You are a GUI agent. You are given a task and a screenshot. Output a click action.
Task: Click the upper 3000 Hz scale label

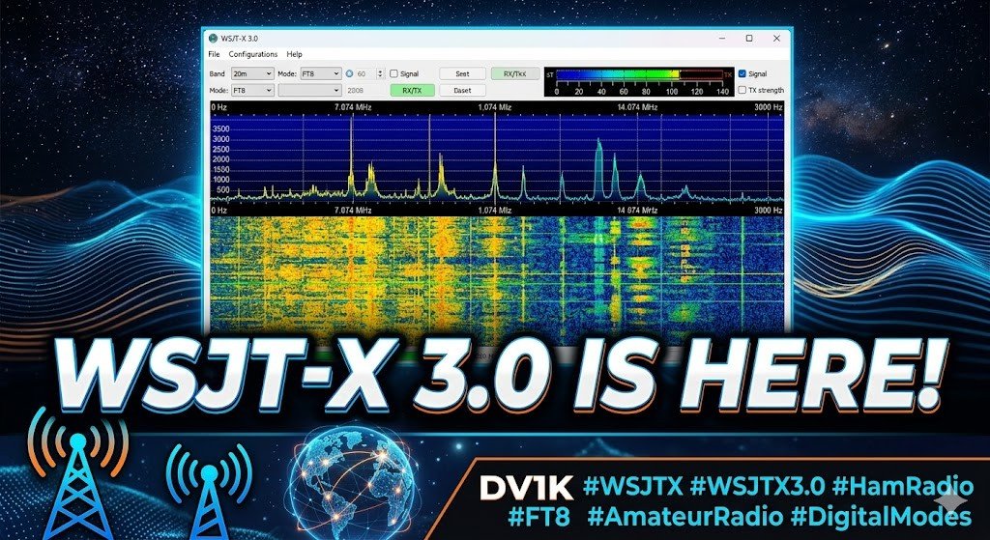pos(769,107)
